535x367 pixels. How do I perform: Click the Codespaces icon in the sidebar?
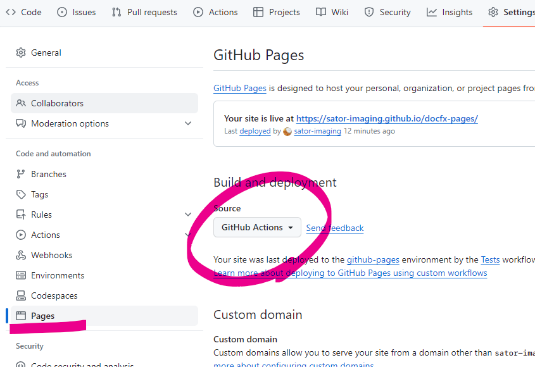pos(21,295)
